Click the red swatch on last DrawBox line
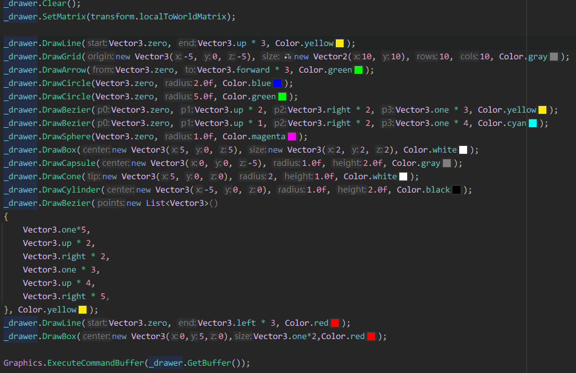Screen dimensions: 576x373 pyautogui.click(x=371, y=337)
